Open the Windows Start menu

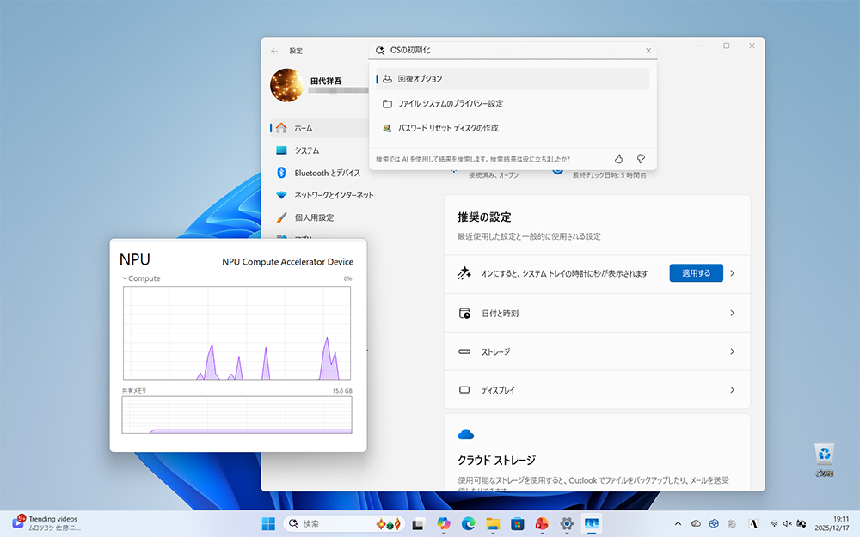(x=268, y=524)
